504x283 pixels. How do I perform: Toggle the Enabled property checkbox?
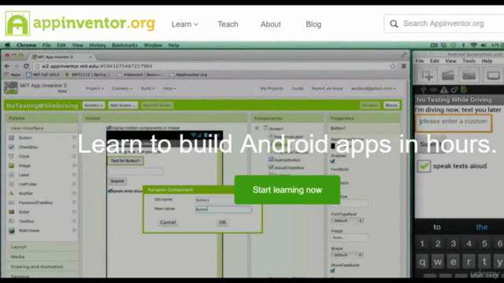[x=332, y=161]
